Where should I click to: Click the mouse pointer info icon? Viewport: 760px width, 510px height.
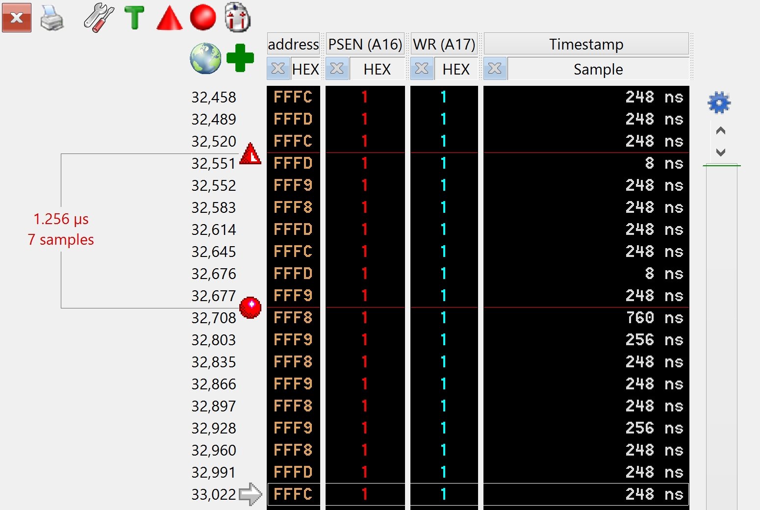[x=238, y=17]
